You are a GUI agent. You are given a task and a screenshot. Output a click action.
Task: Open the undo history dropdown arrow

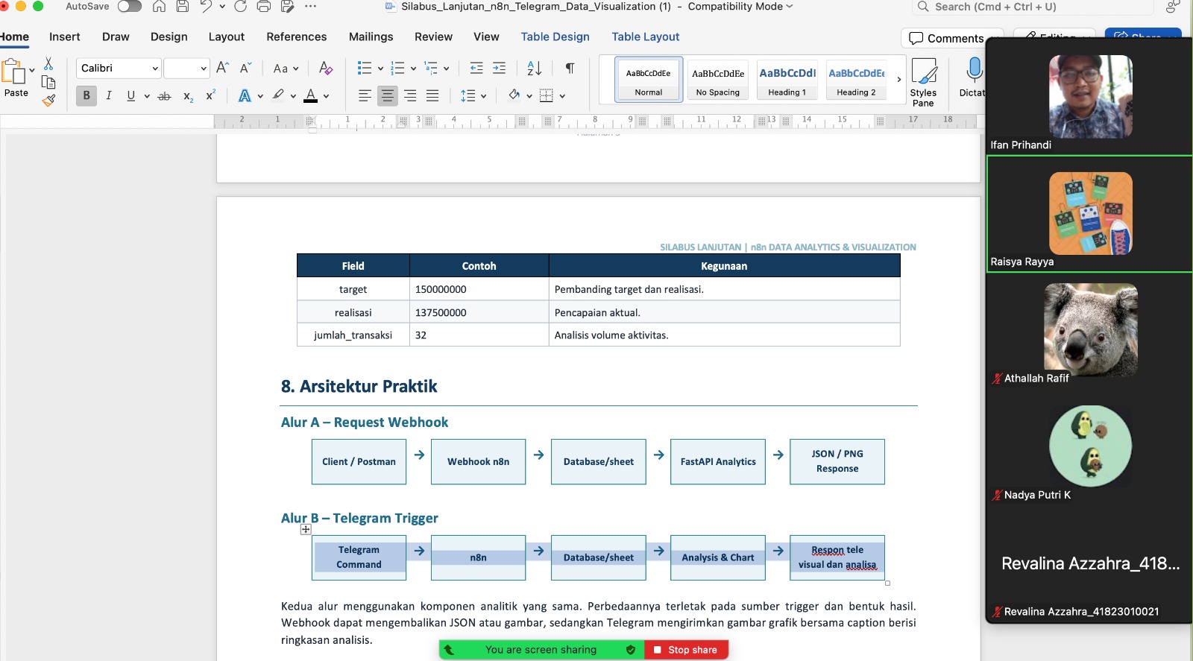pyautogui.click(x=222, y=7)
